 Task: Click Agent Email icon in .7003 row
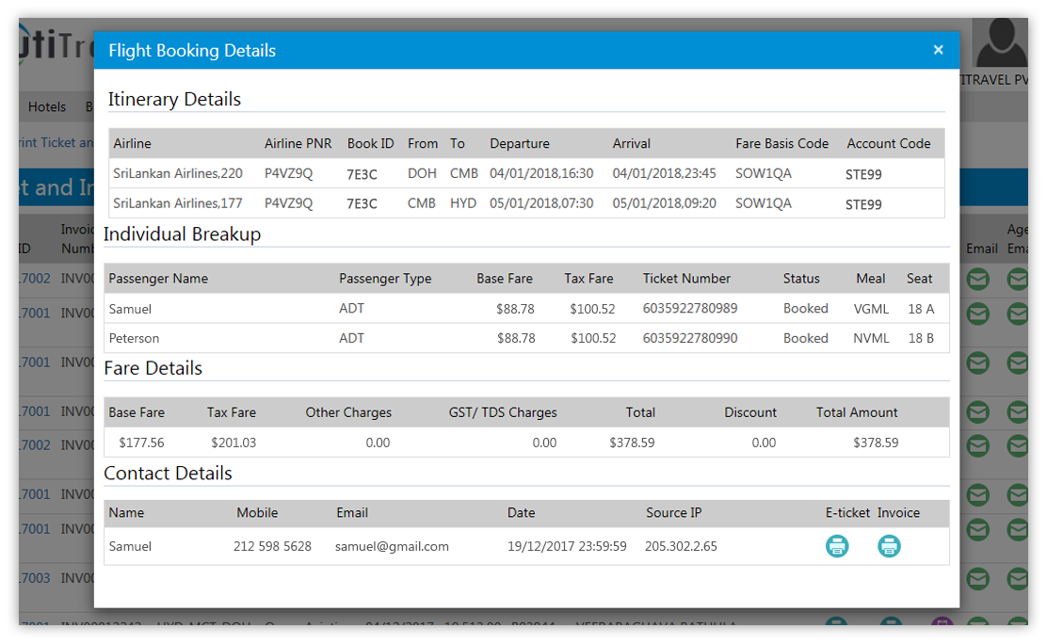coord(1018,578)
